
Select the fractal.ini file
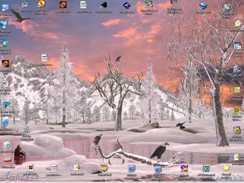coord(237,157)
